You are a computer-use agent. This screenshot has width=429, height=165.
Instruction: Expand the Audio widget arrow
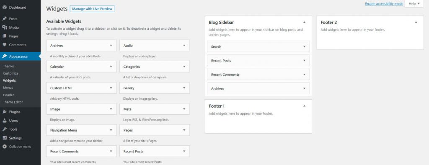click(x=184, y=46)
